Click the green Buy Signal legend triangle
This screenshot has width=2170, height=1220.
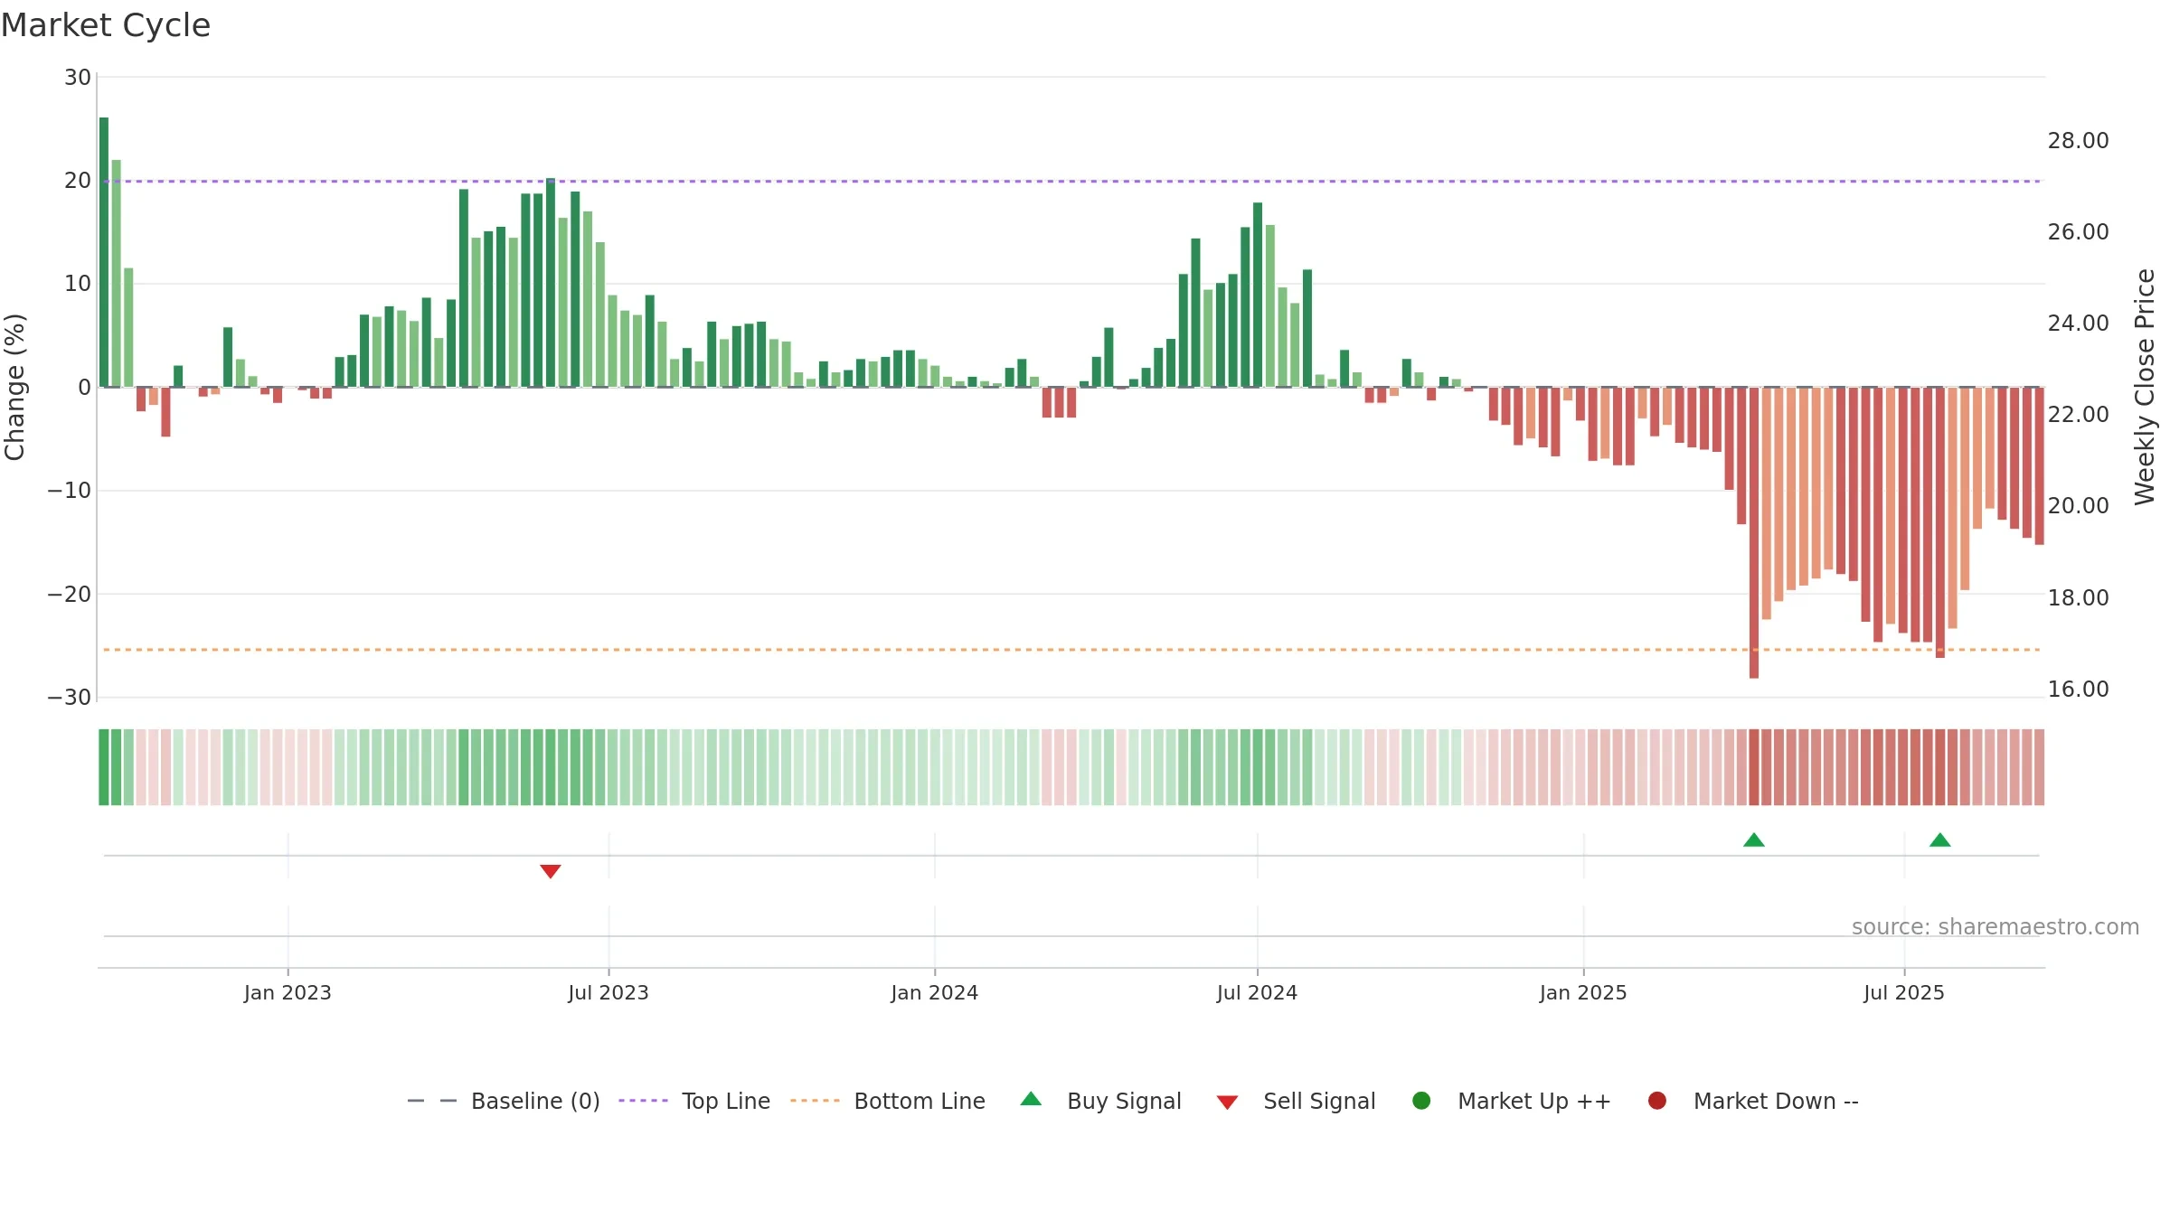[x=1031, y=1099]
